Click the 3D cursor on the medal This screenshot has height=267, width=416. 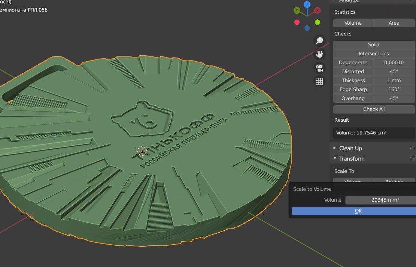(x=142, y=151)
